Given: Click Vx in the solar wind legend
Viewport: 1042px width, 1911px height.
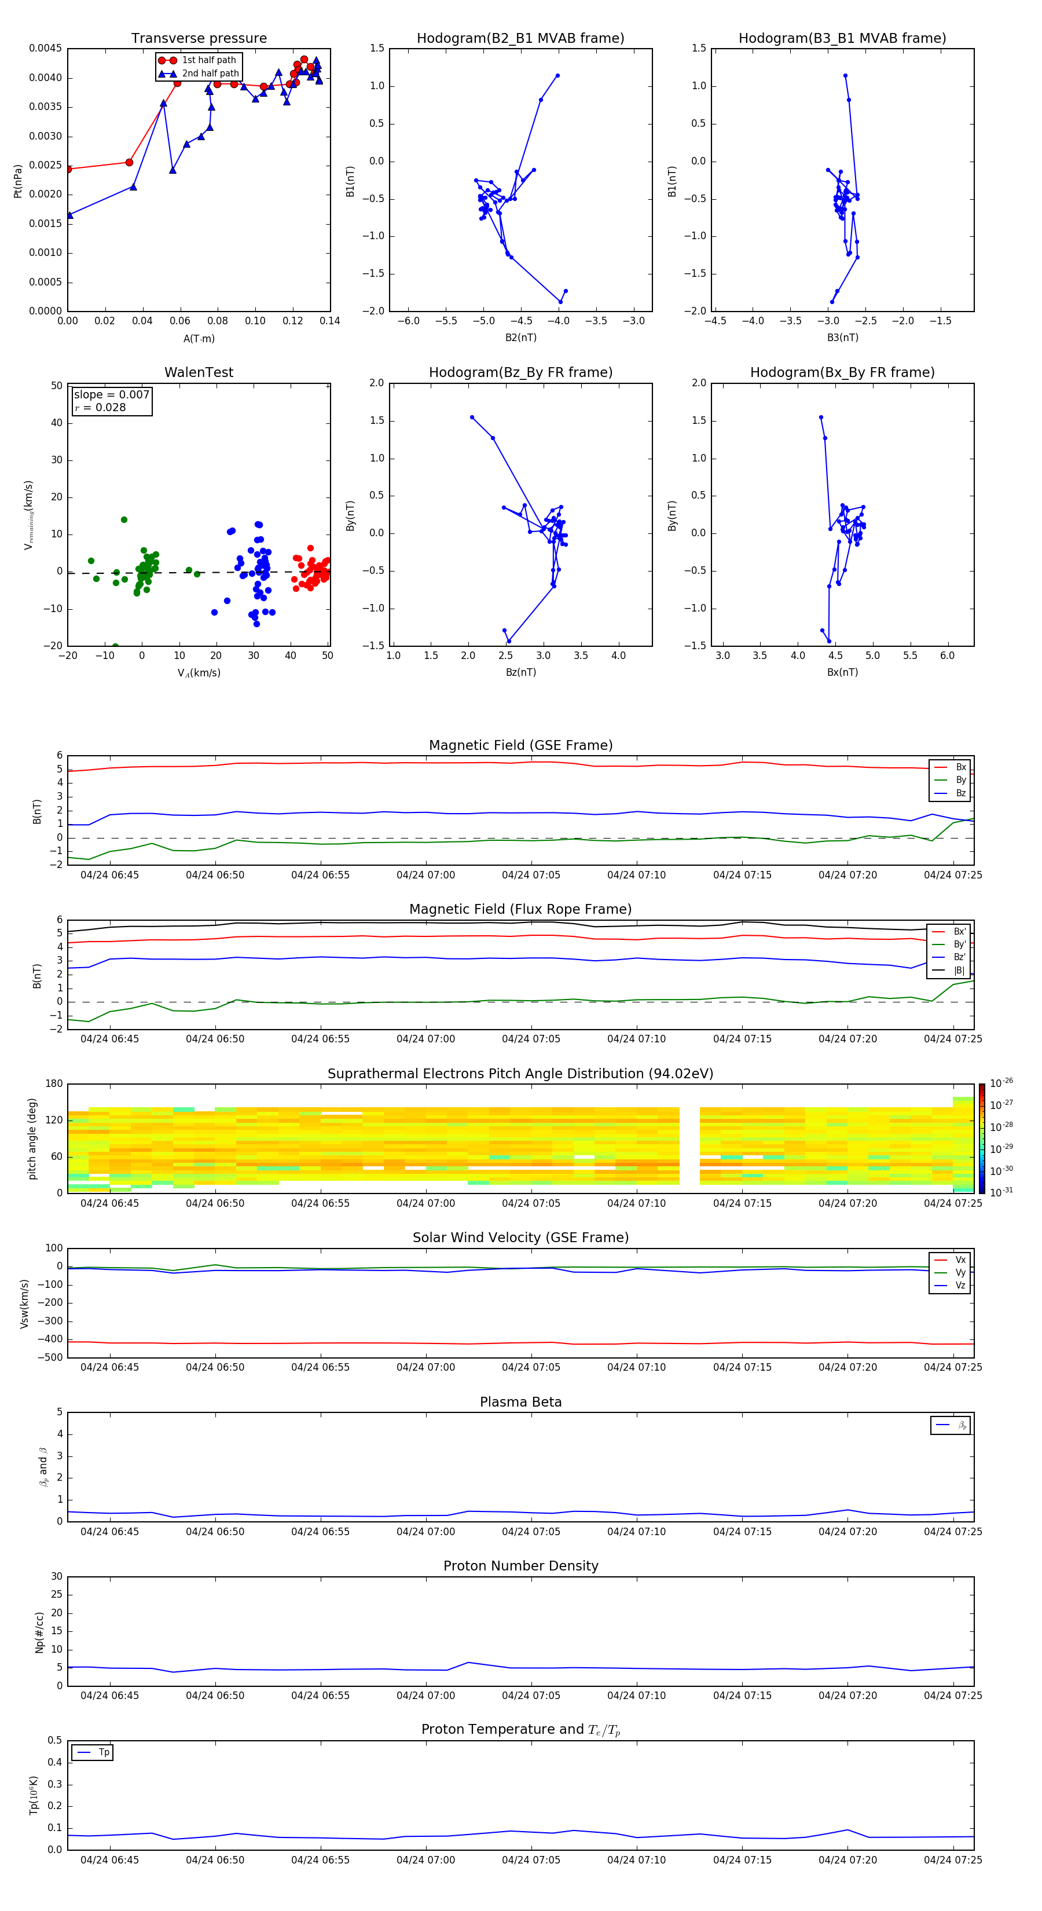Looking at the screenshot, I should tap(950, 1260).
